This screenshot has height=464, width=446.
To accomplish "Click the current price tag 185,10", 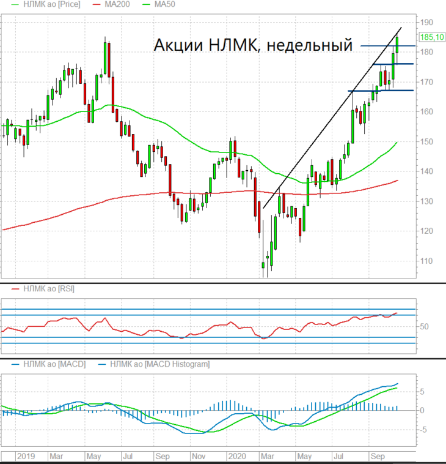I will click(x=432, y=37).
